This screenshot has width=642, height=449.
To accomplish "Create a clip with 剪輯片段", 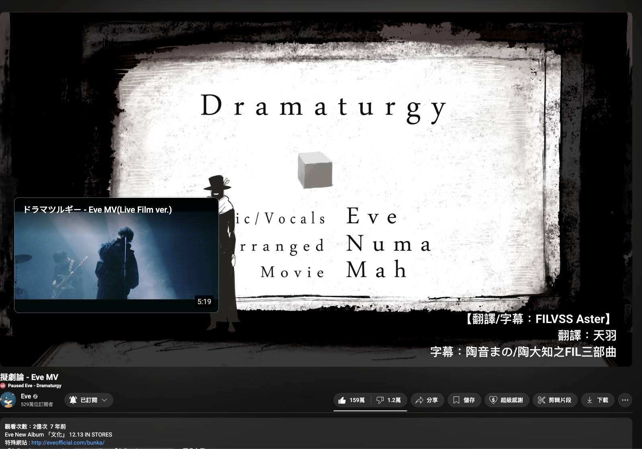I will pos(555,400).
